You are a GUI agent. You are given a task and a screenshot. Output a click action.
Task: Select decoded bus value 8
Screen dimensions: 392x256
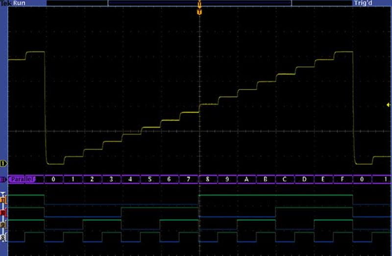(208, 179)
